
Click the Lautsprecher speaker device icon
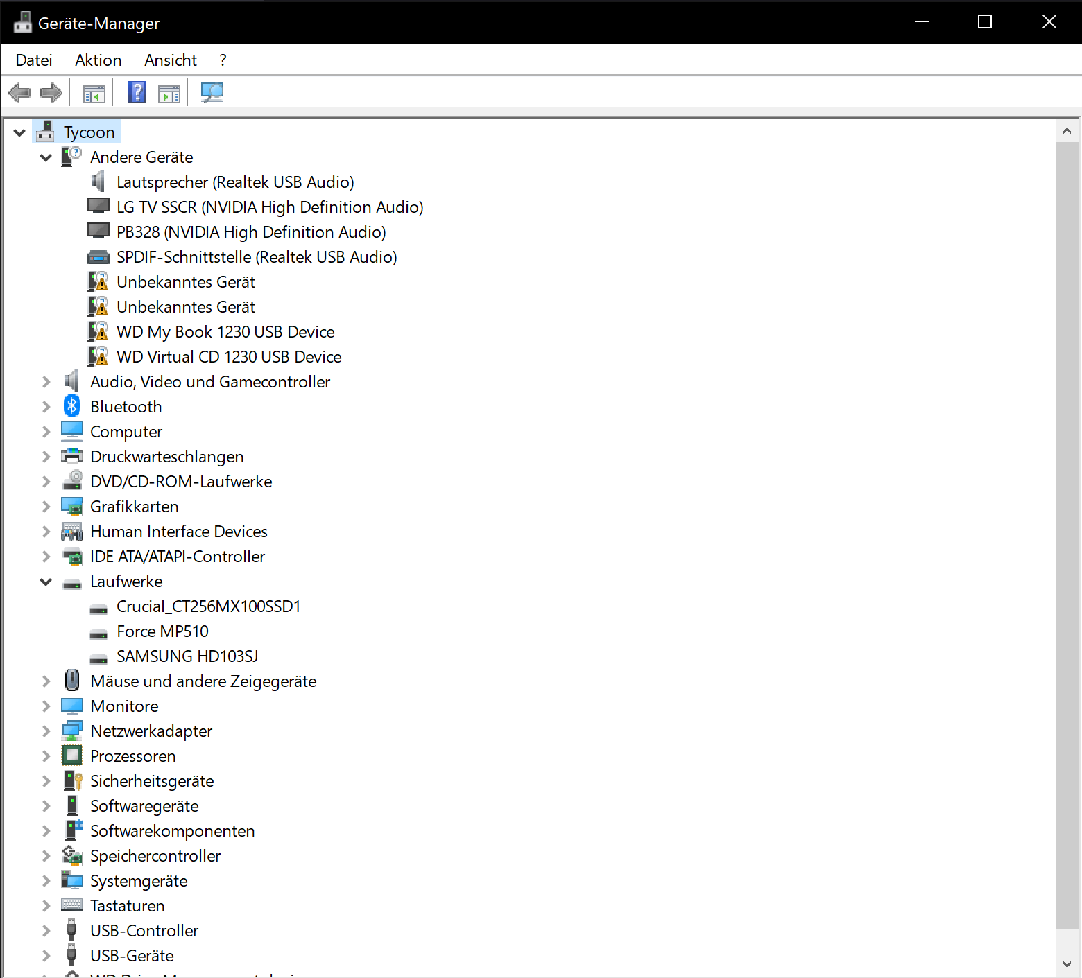(98, 182)
